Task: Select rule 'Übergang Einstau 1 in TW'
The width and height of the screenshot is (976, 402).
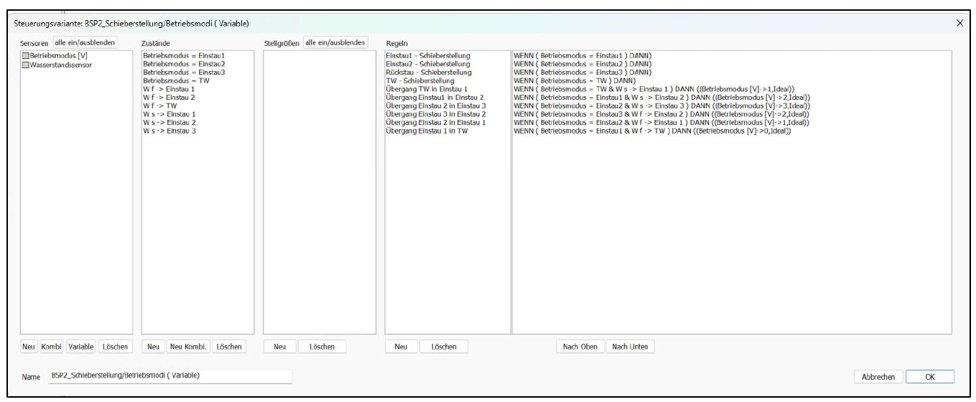Action: click(x=427, y=131)
